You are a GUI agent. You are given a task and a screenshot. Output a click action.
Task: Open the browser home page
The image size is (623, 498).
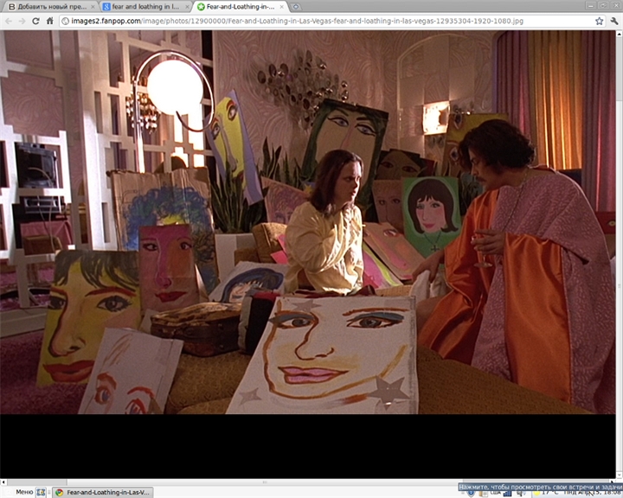[49, 21]
